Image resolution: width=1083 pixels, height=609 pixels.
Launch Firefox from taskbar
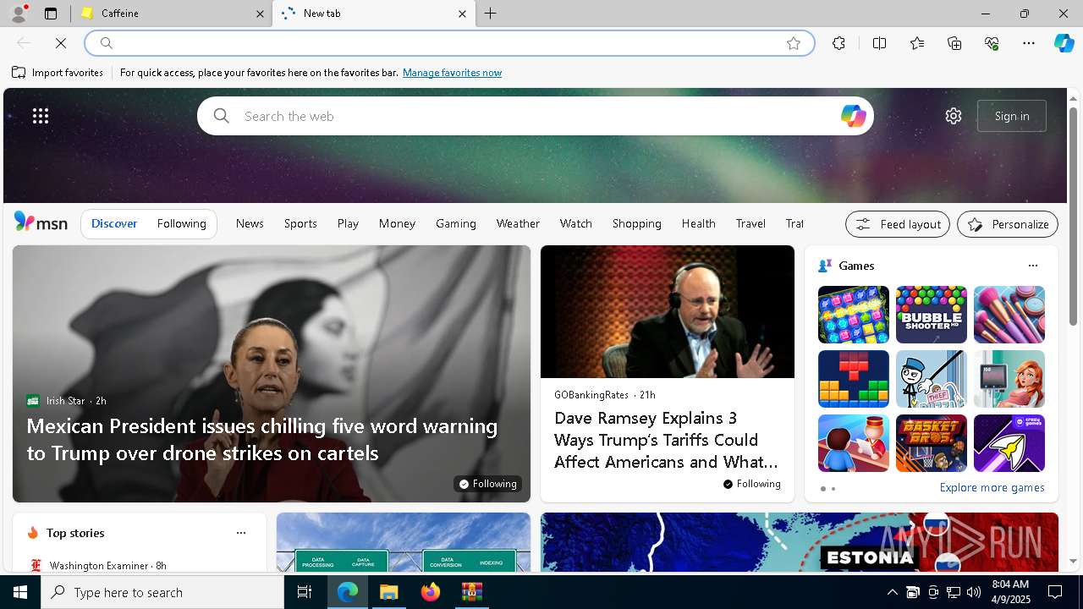(431, 592)
